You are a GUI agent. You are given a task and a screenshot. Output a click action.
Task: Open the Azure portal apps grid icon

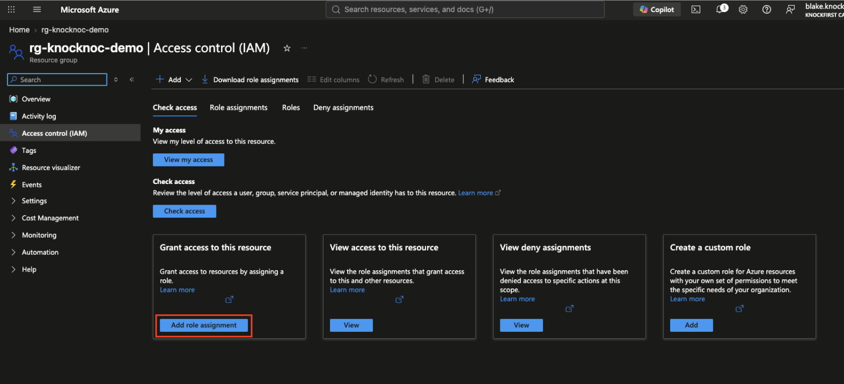click(11, 10)
